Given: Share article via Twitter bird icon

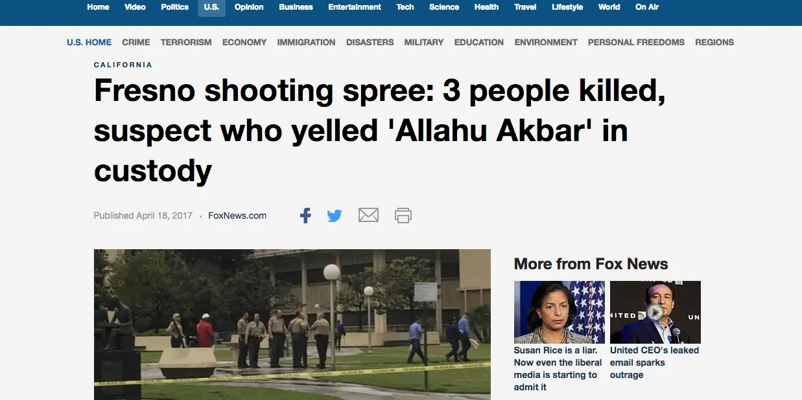Looking at the screenshot, I should coord(335,216).
